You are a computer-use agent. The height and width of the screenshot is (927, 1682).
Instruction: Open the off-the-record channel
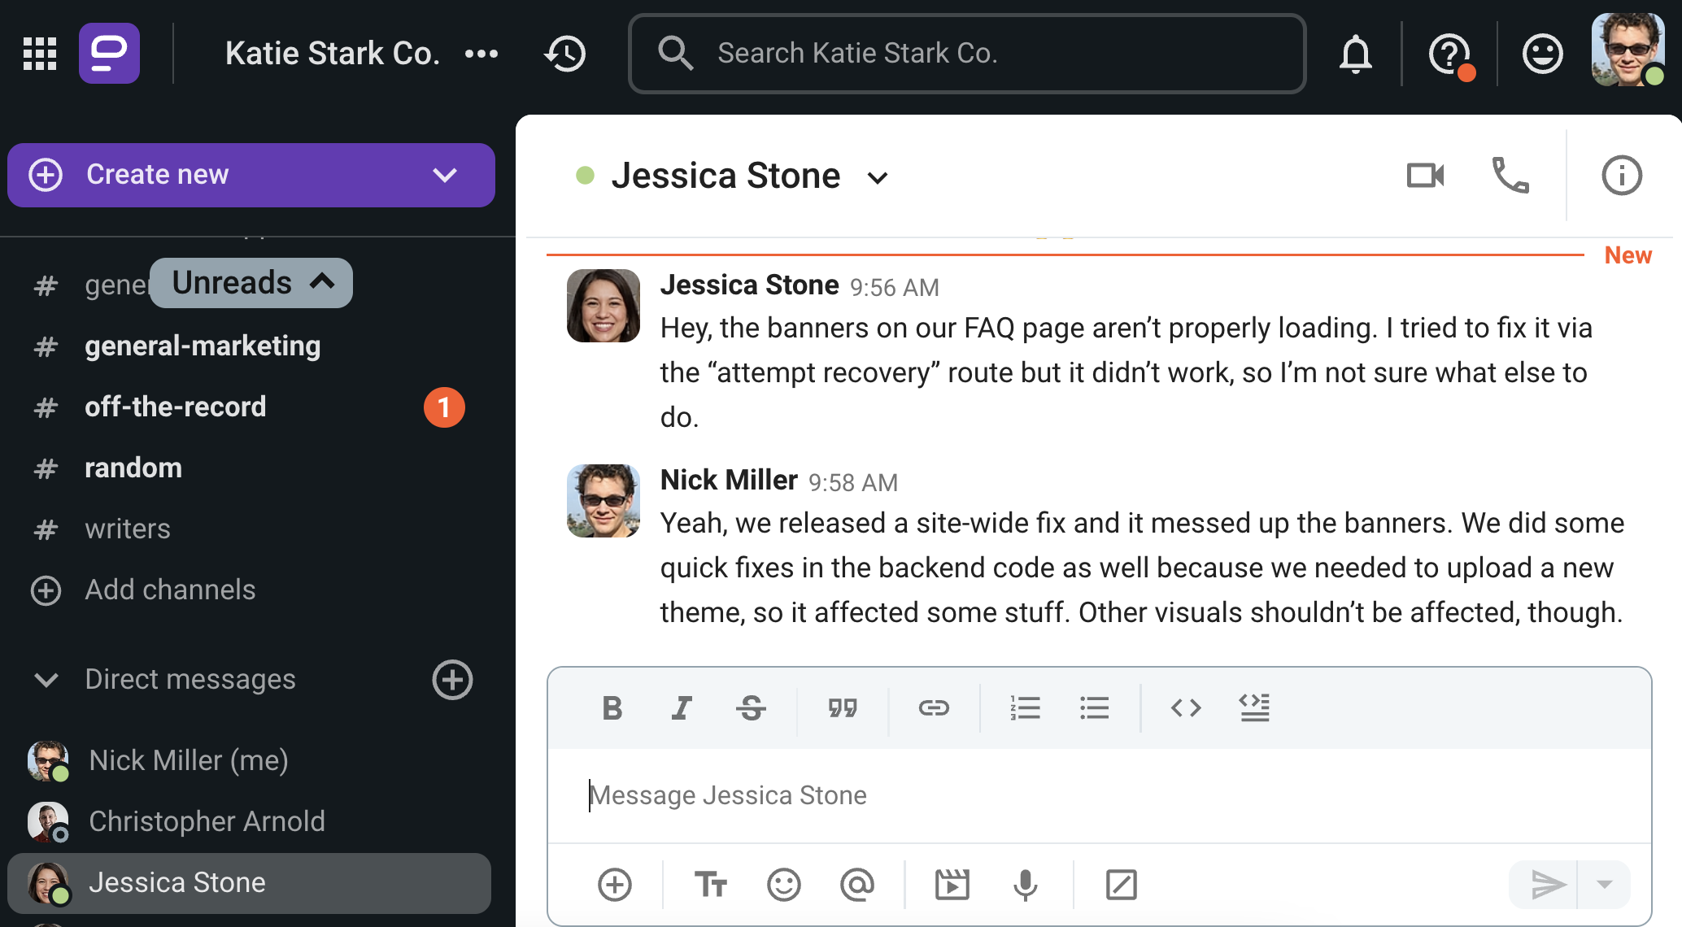click(176, 405)
